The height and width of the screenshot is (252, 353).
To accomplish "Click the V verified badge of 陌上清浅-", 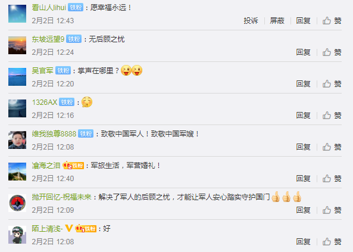I will click(x=69, y=228).
